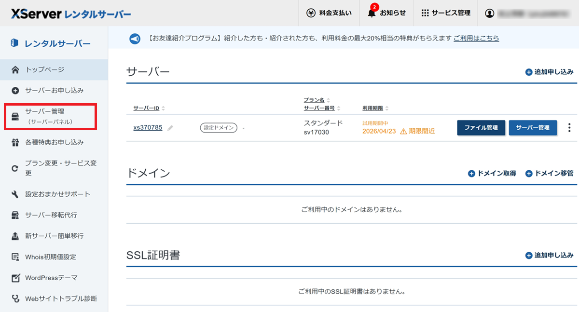
Task: Sort the table by 利用期限
Action: (x=376, y=108)
